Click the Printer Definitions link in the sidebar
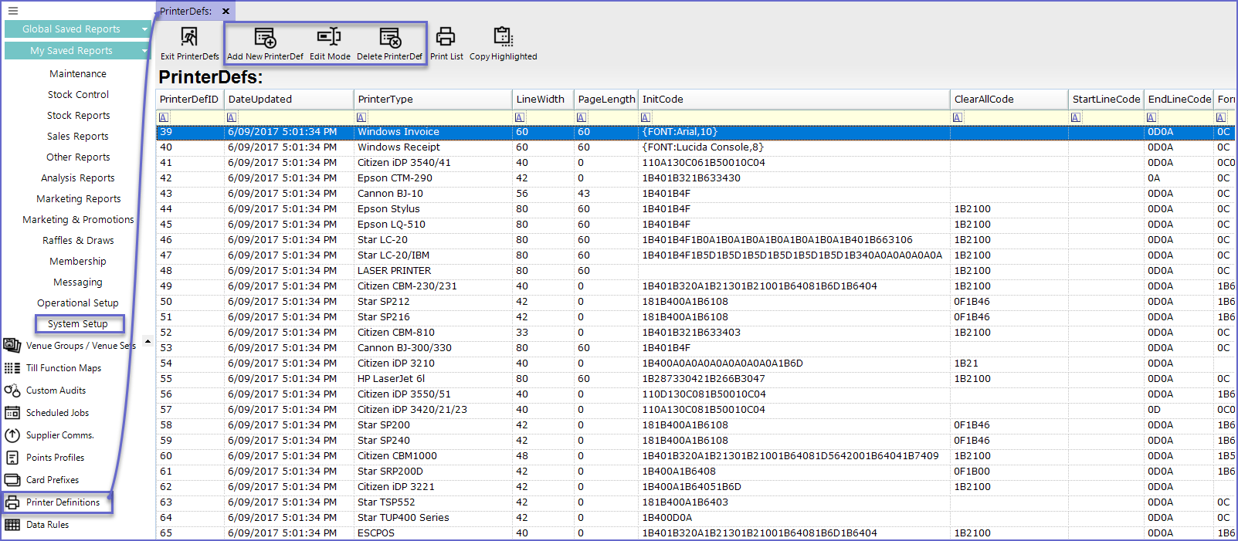This screenshot has width=1238, height=541. point(63,502)
